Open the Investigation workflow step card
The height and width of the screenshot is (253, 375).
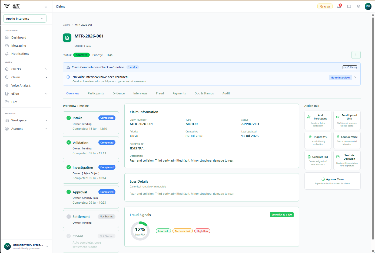(91, 172)
